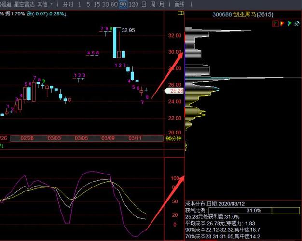Image resolution: width=302 pixels, height=241 pixels.
Task: Click the 获利比例 31.0% progress bar
Action: coord(254,211)
